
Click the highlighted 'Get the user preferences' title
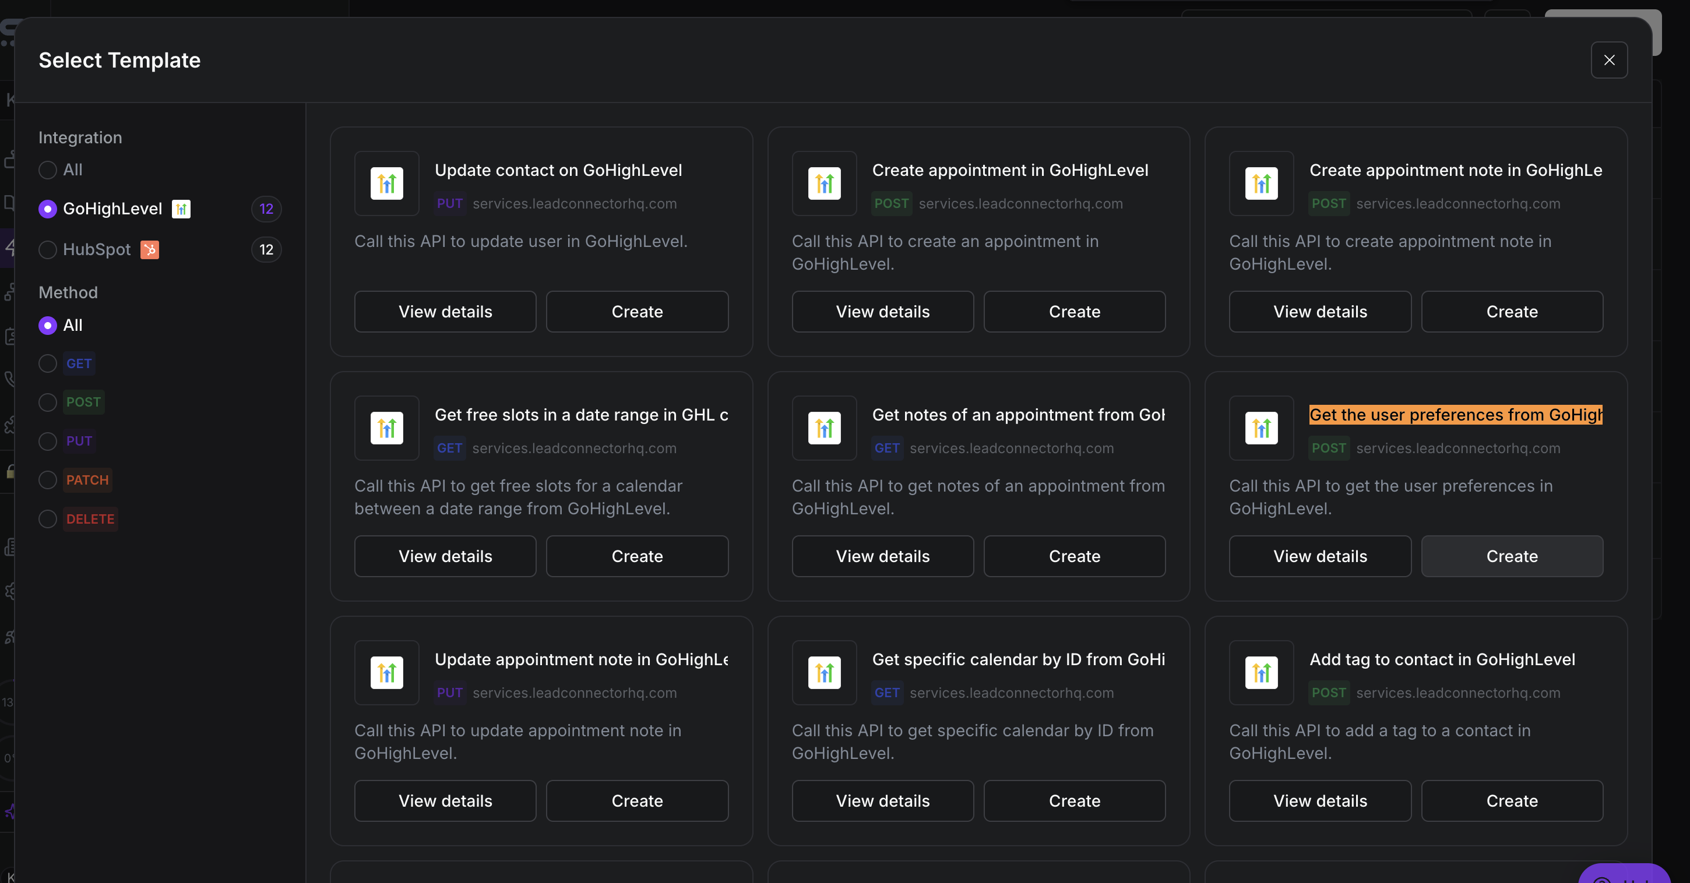[1456, 415]
